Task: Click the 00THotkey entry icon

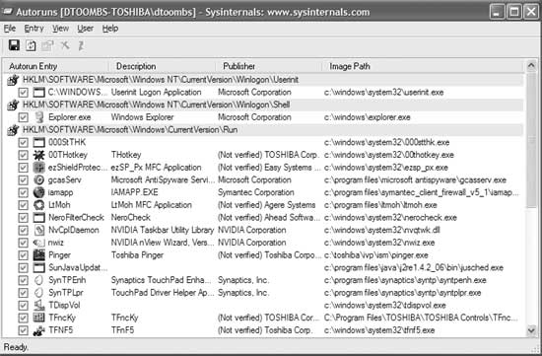Action: pos(39,155)
